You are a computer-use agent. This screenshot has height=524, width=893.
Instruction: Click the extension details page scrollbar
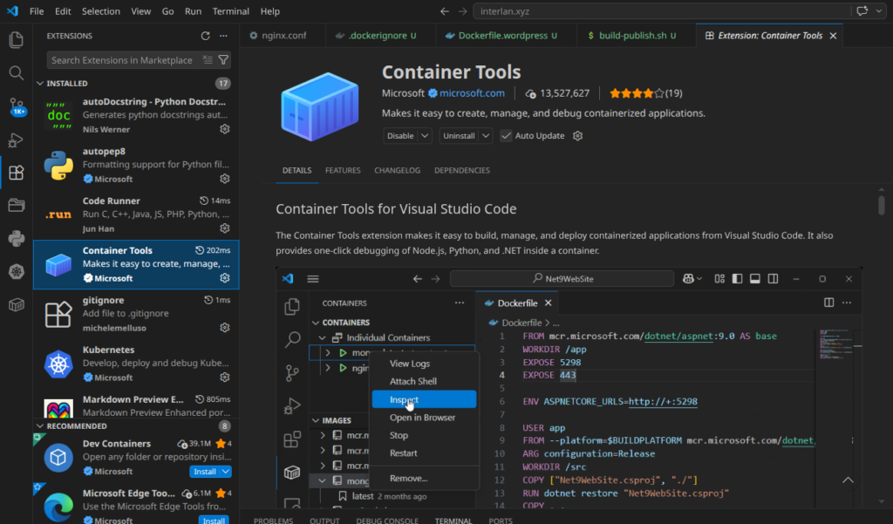click(x=881, y=205)
